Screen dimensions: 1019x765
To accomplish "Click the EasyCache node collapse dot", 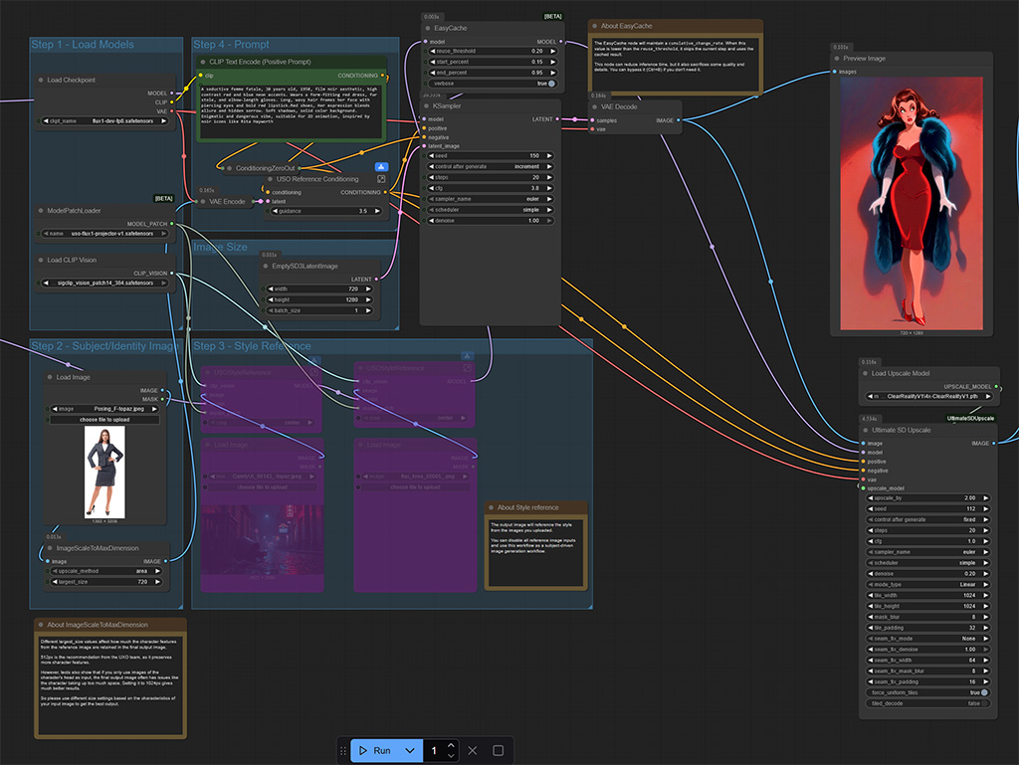I will click(x=426, y=30).
